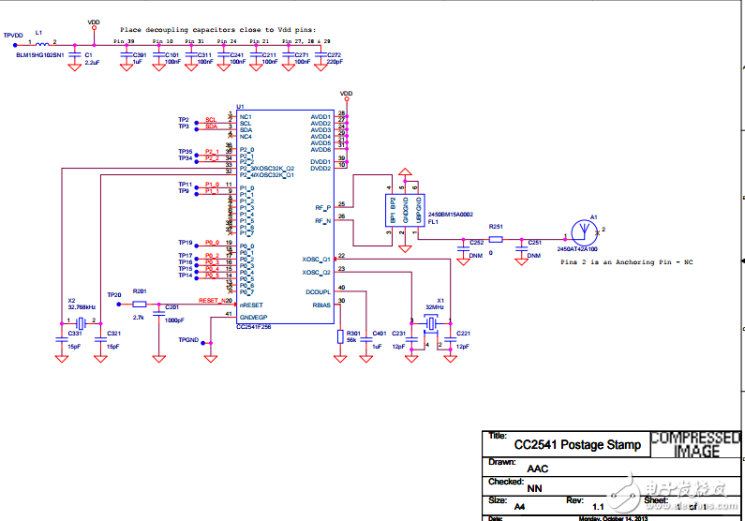Screen dimensions: 745x521
Task: Click capacitor C1 2.2uF
Action: pyautogui.click(x=75, y=57)
